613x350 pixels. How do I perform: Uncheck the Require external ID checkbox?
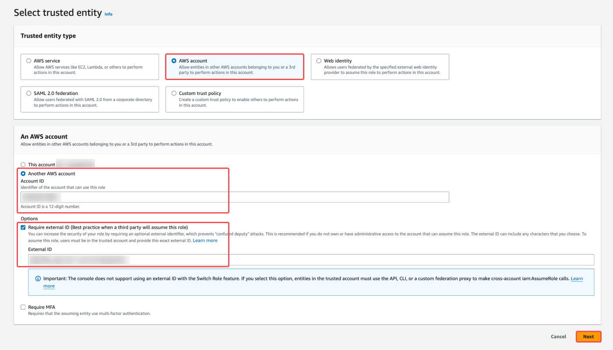(23, 227)
